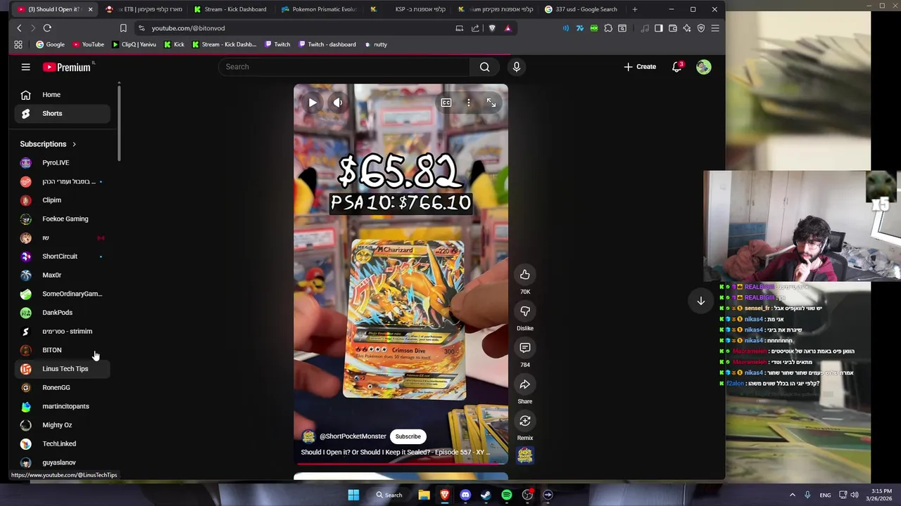Show hidden system tray icons
The image size is (901, 506).
tap(792, 495)
